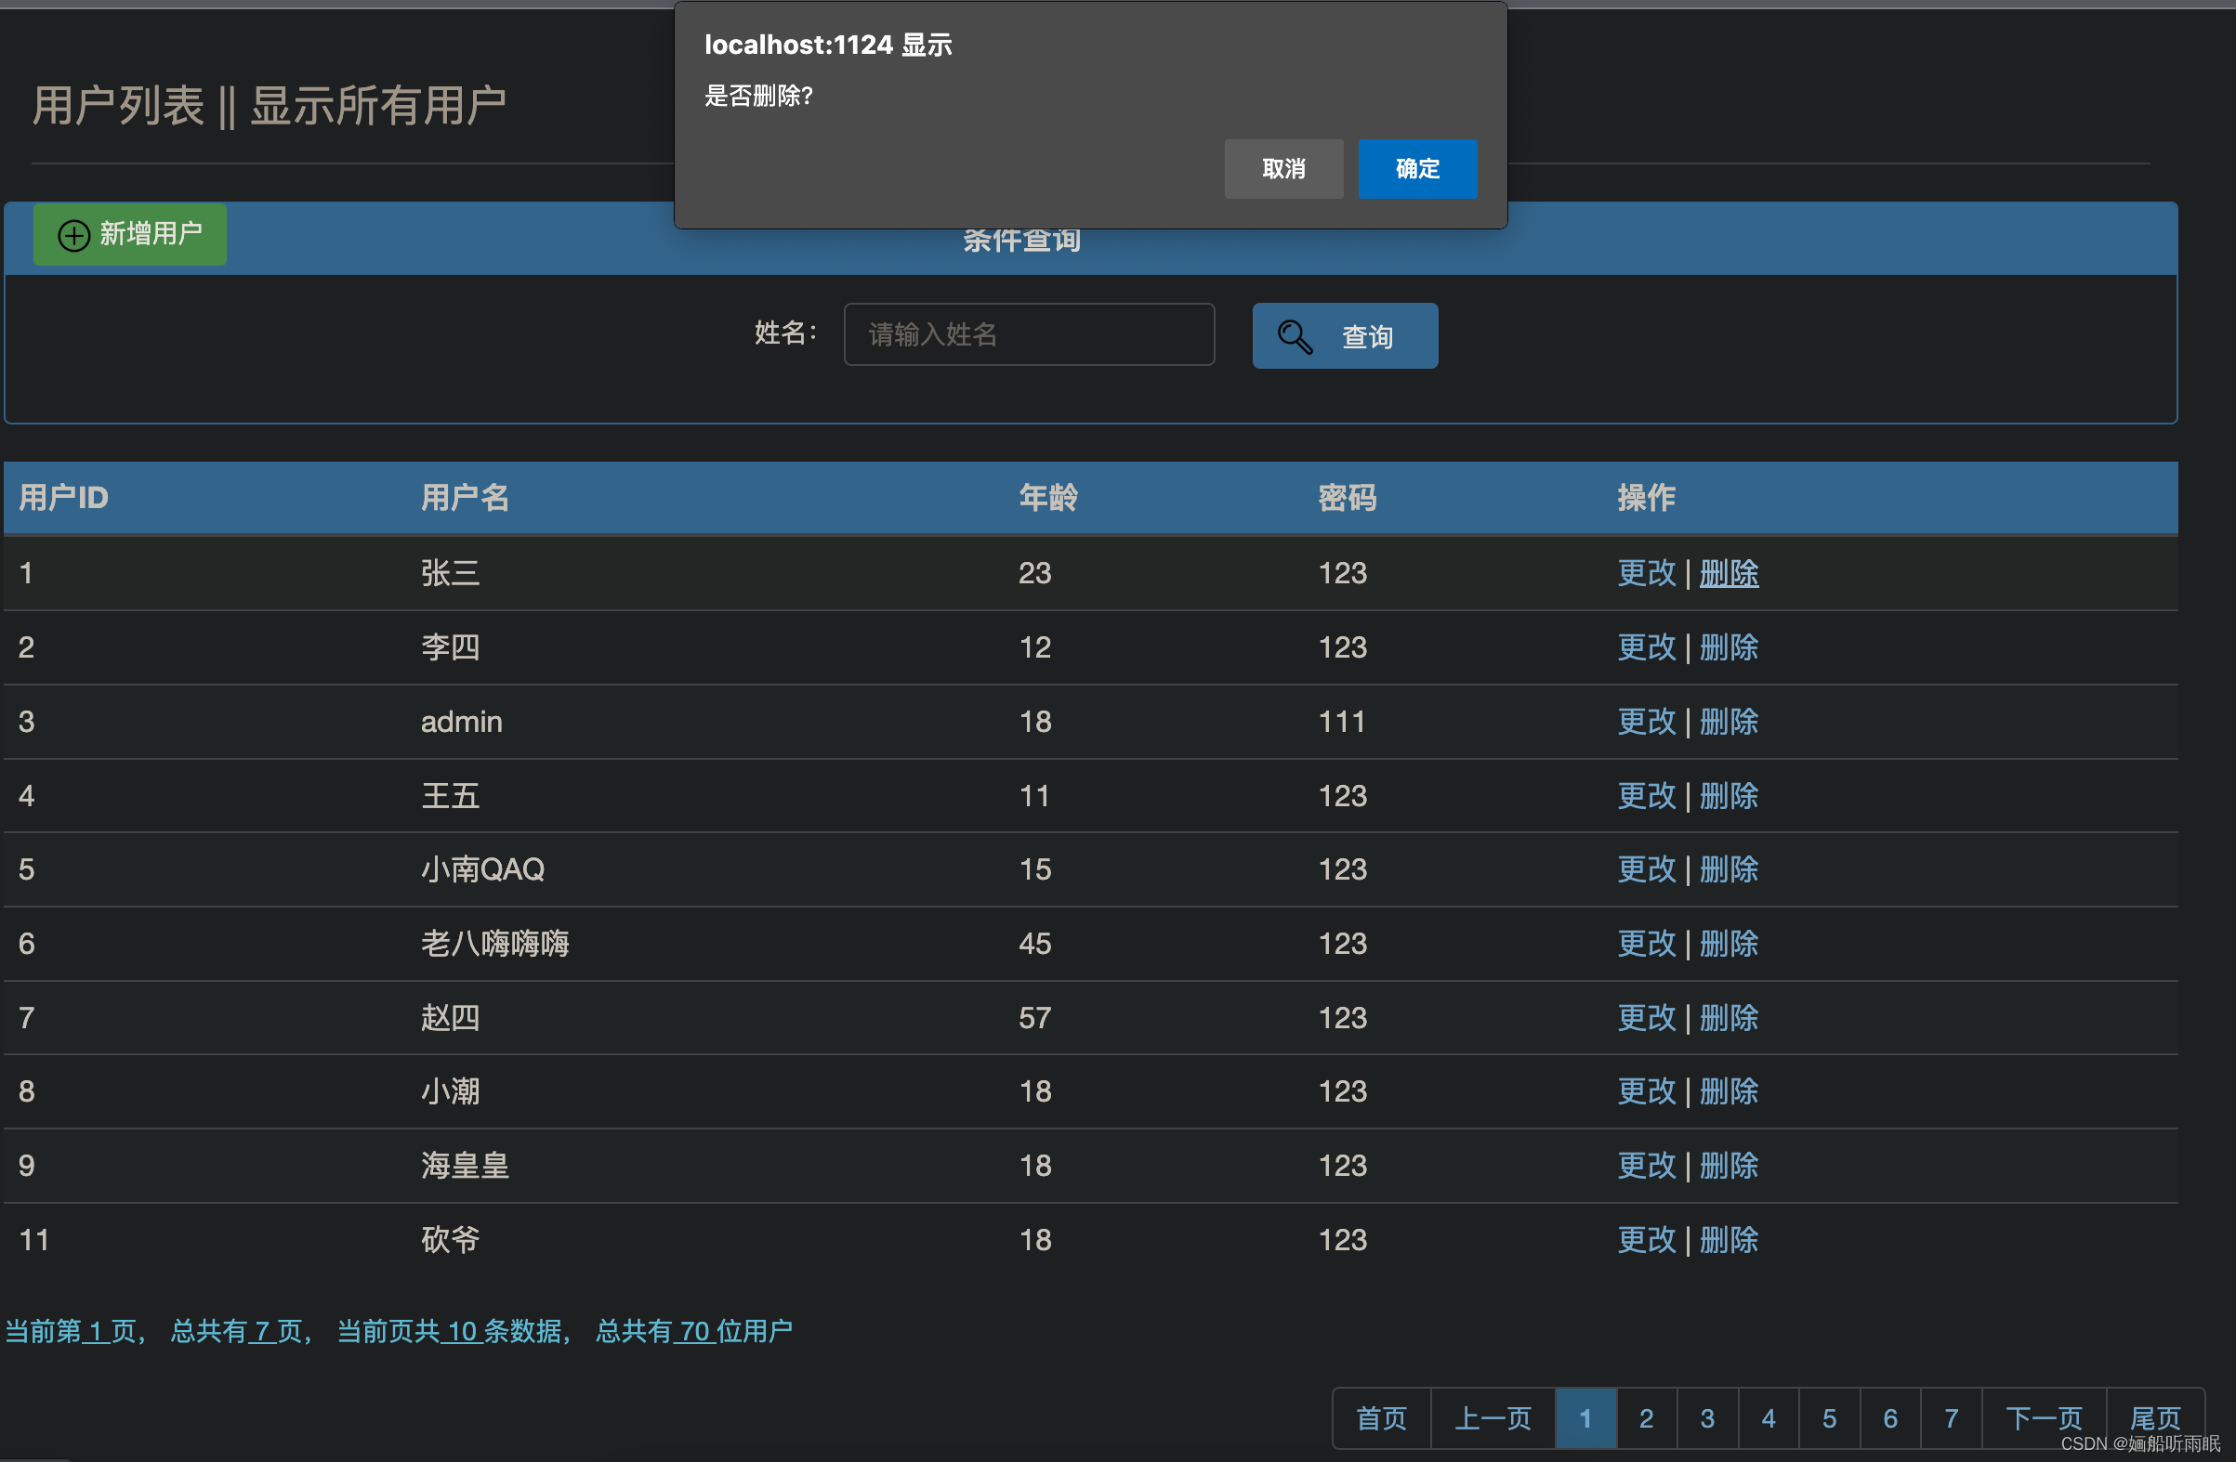
Task: Click username cell 老八嗨嗨嗨
Action: [495, 943]
